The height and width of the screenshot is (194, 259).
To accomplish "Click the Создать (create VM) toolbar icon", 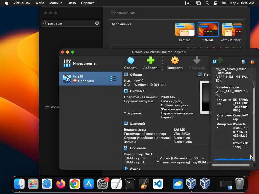I will point(131,60).
